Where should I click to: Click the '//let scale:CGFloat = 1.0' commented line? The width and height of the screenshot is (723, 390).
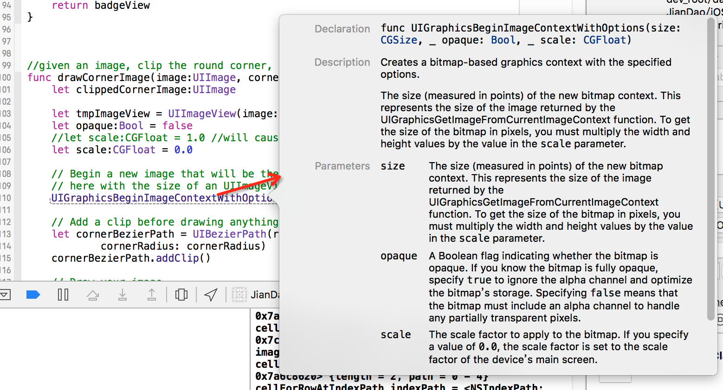coord(165,138)
